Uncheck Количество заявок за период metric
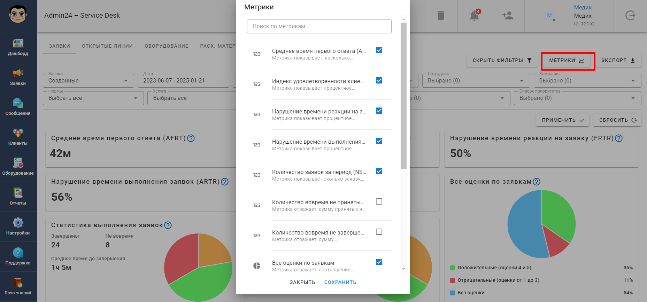 pos(379,171)
